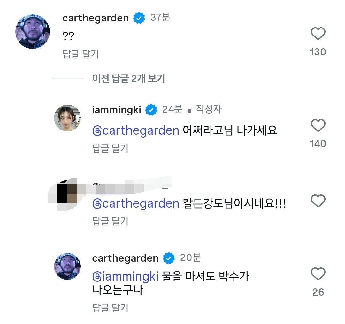Click the iammingki username

pos(117,110)
